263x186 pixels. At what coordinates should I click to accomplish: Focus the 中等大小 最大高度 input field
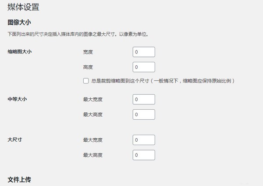(x=144, y=114)
